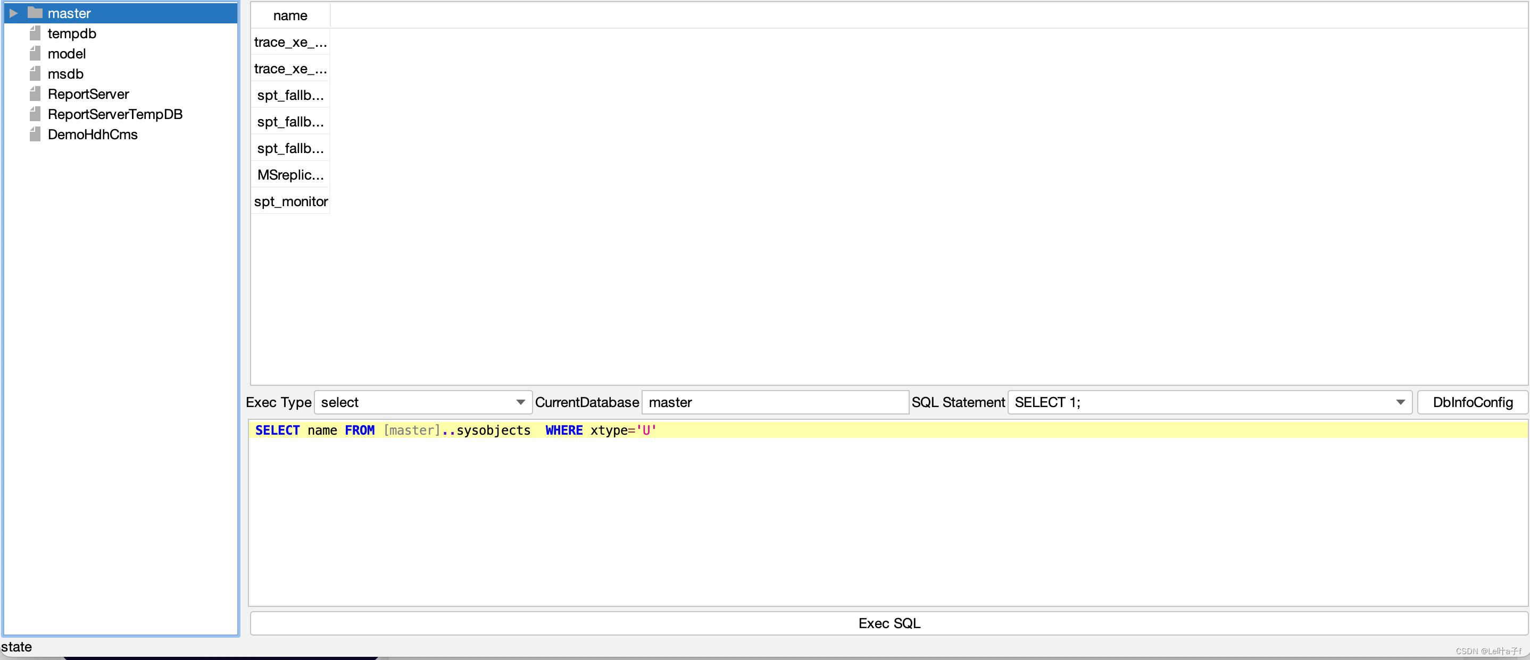Click into the SQL query editor line
The width and height of the screenshot is (1530, 660).
coord(888,430)
